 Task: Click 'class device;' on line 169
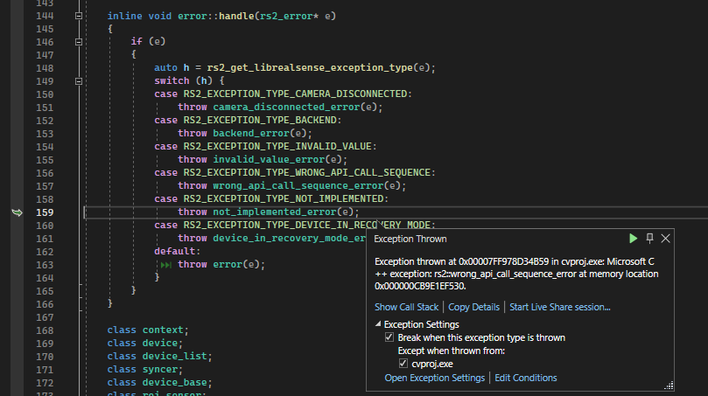point(145,343)
